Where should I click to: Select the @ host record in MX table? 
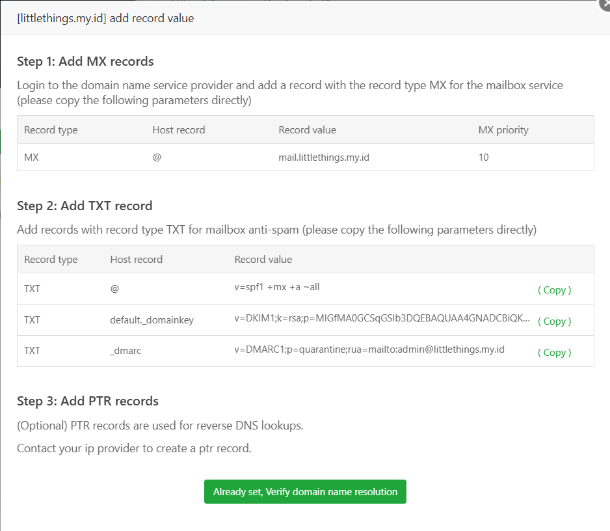tap(157, 157)
